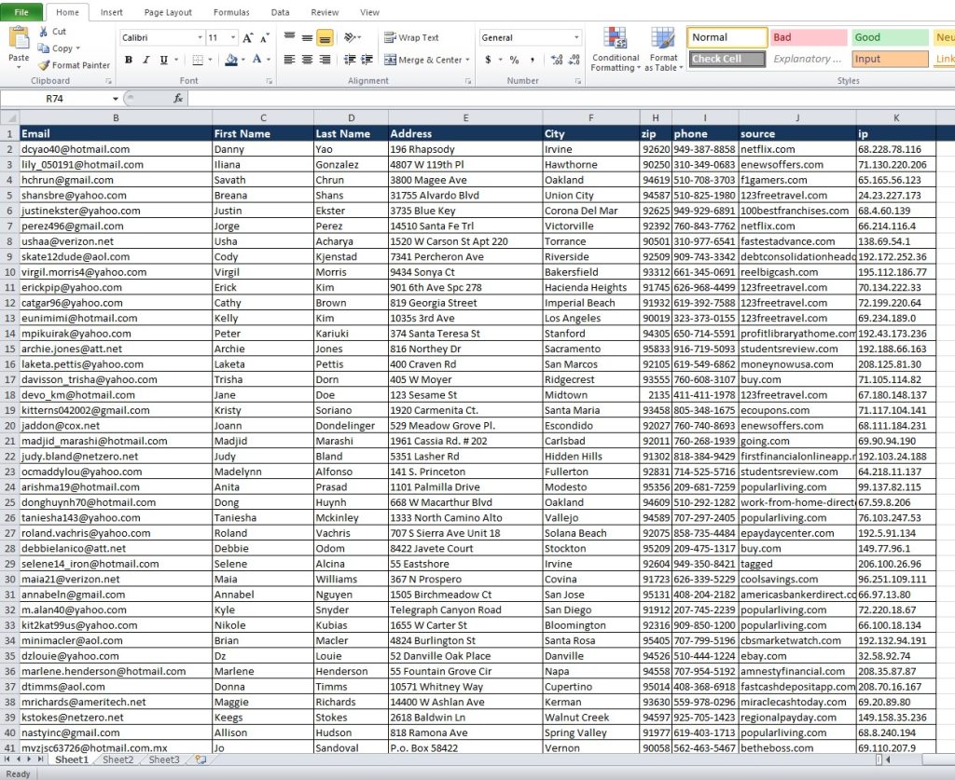Click the Increase Decimal icon
This screenshot has height=780, width=955.
[556, 60]
